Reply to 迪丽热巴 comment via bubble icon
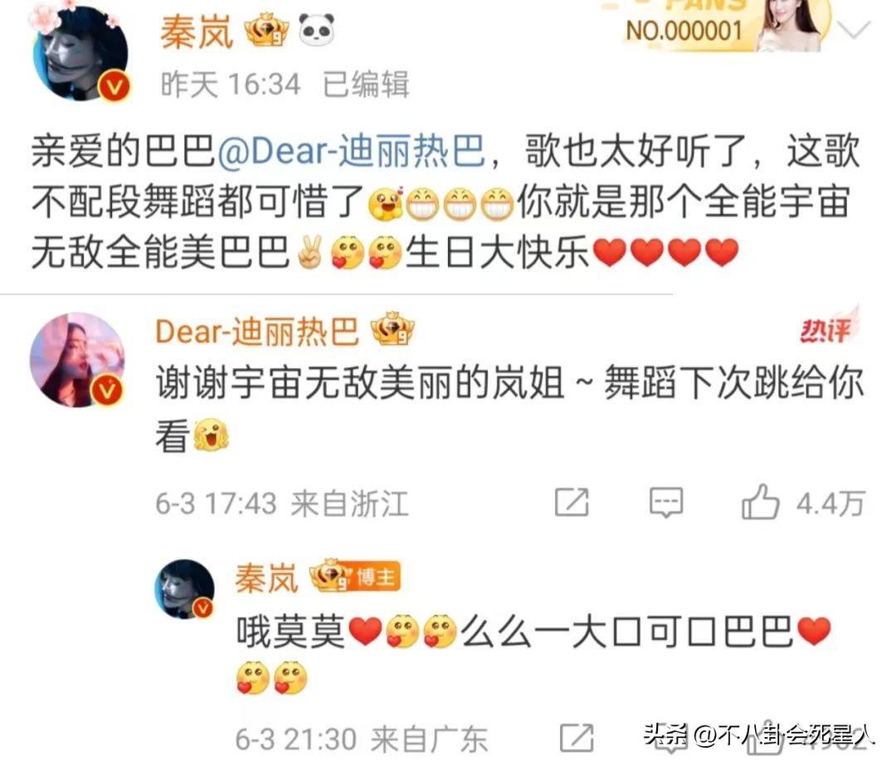The image size is (896, 766). click(665, 503)
